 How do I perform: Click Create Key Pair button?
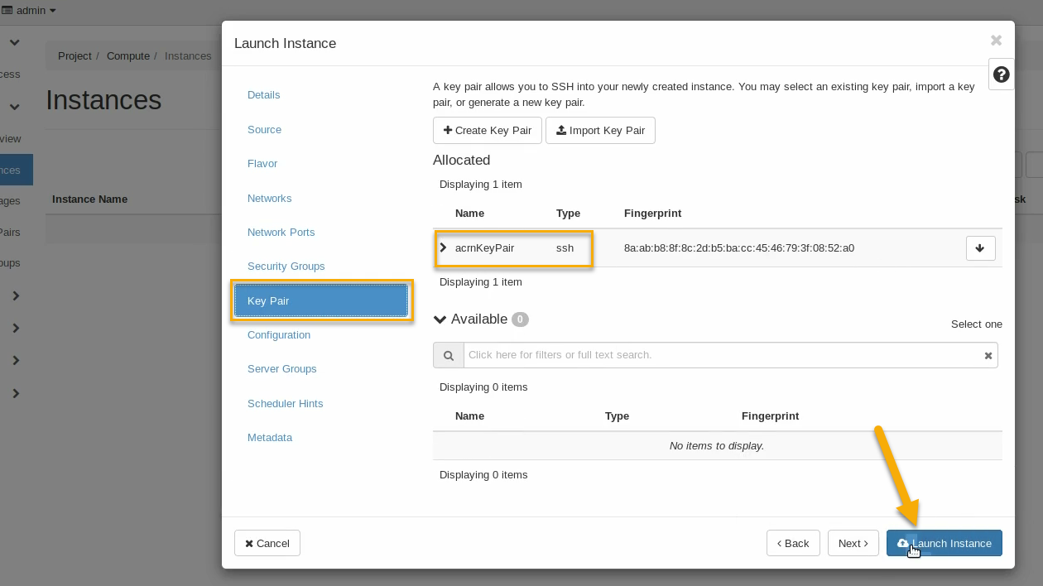pyautogui.click(x=488, y=131)
